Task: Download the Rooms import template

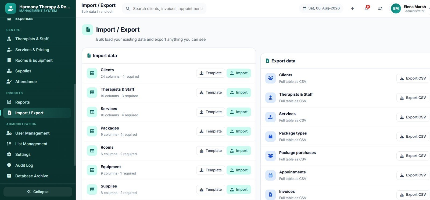Action: point(211,151)
